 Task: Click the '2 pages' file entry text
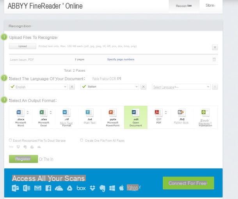pos(79,59)
